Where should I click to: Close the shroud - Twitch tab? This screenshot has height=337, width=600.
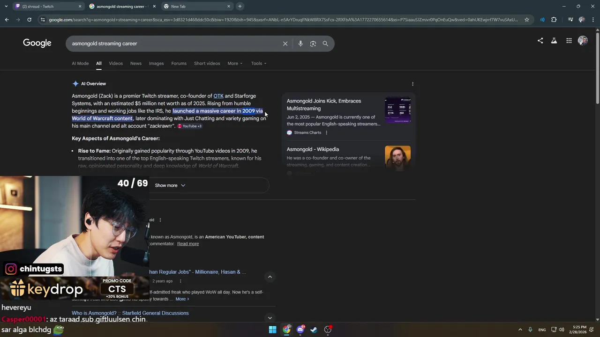(x=80, y=6)
